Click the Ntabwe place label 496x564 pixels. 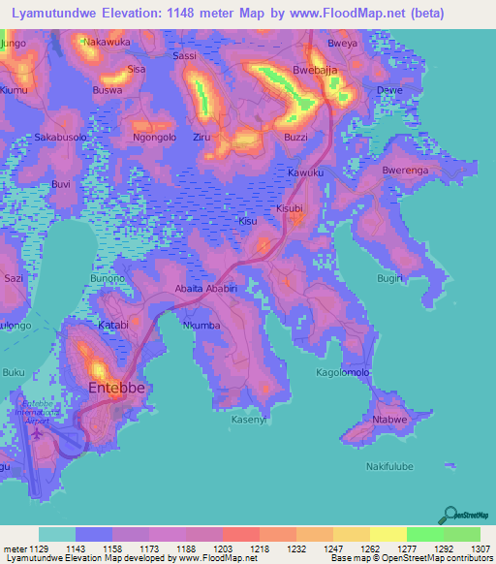[389, 420]
